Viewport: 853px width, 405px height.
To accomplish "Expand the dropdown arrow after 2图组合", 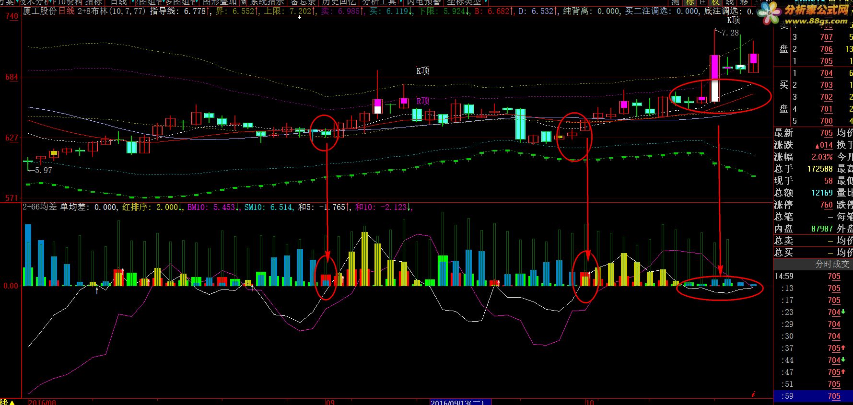I will click(163, 2).
